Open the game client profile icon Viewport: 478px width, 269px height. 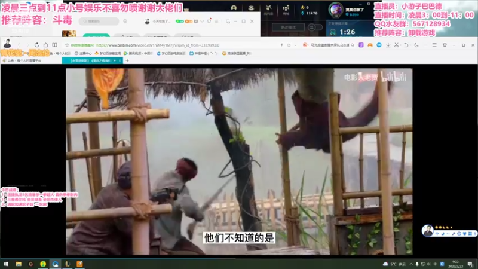(234, 8)
